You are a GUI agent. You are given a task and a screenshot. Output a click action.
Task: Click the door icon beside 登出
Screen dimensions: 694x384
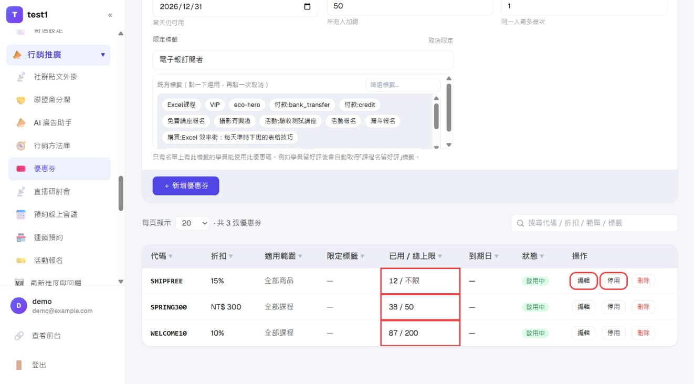[x=19, y=365]
